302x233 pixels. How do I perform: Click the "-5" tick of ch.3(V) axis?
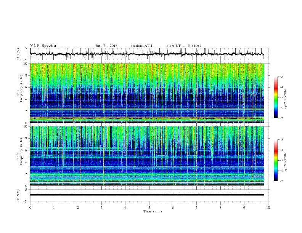26,201
